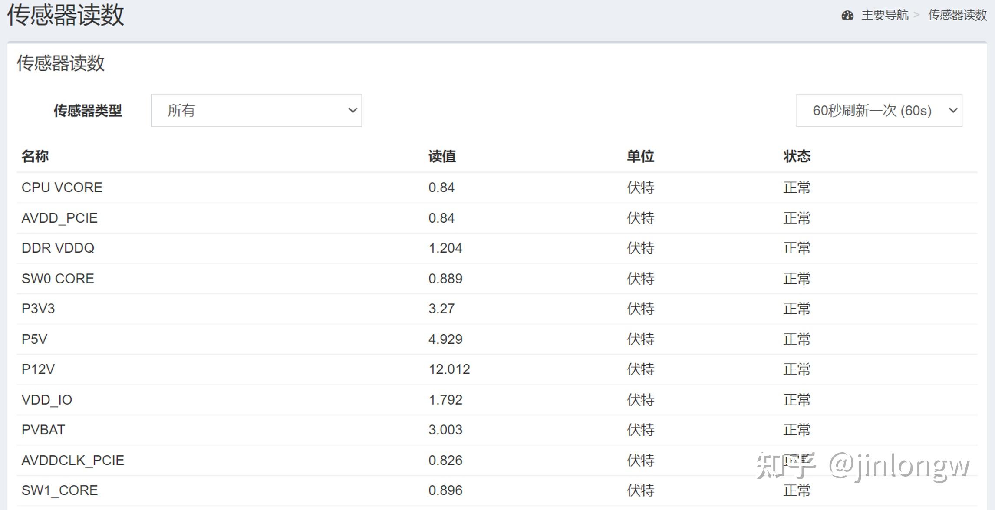Open the 传感器类型 dropdown showing 所有
Screen dimensions: 995x510
point(256,111)
